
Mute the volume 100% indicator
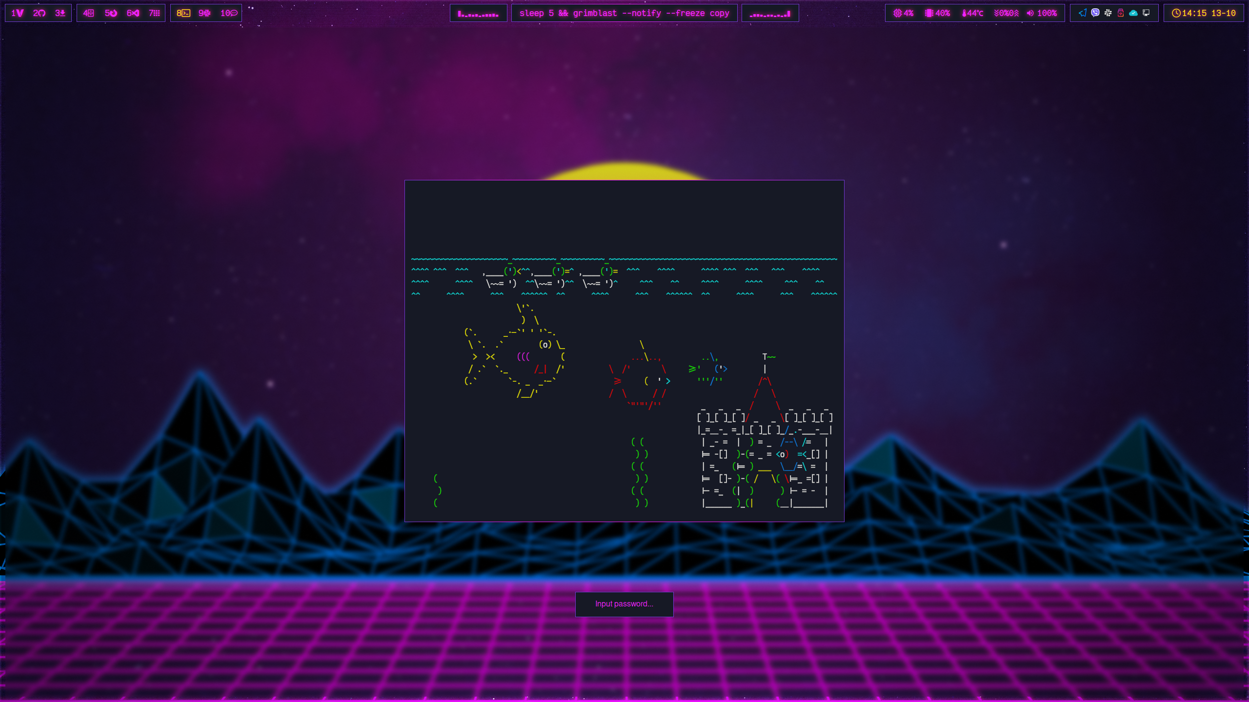click(x=1042, y=13)
